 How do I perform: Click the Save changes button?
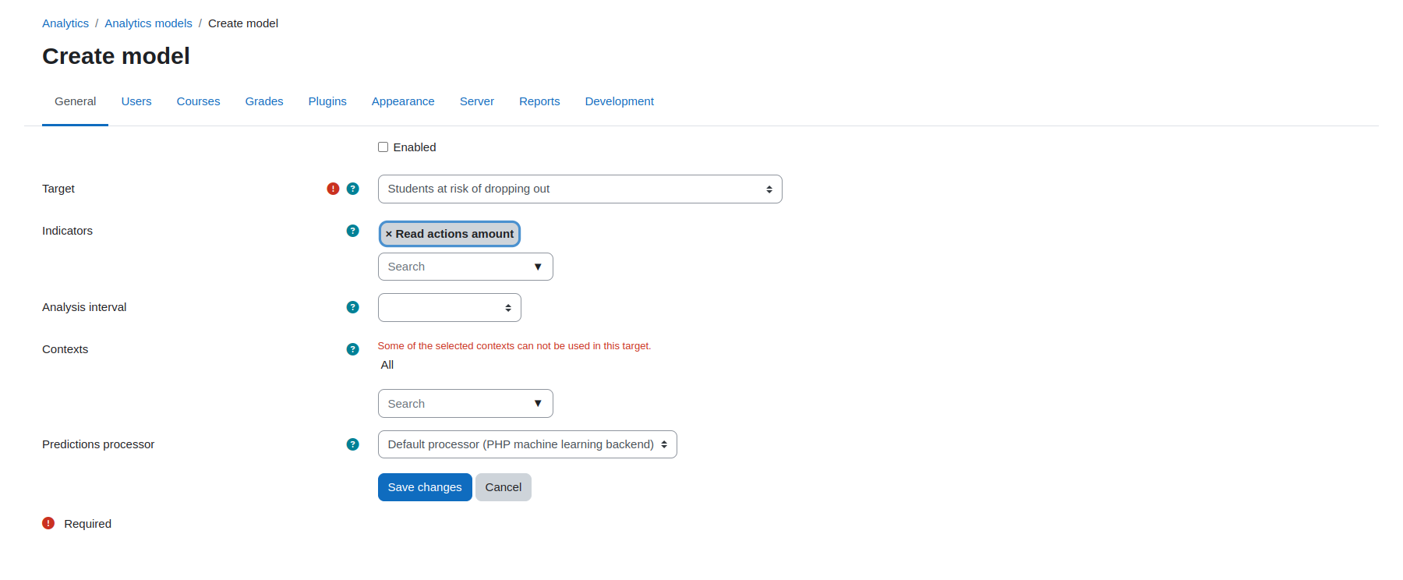click(x=425, y=487)
